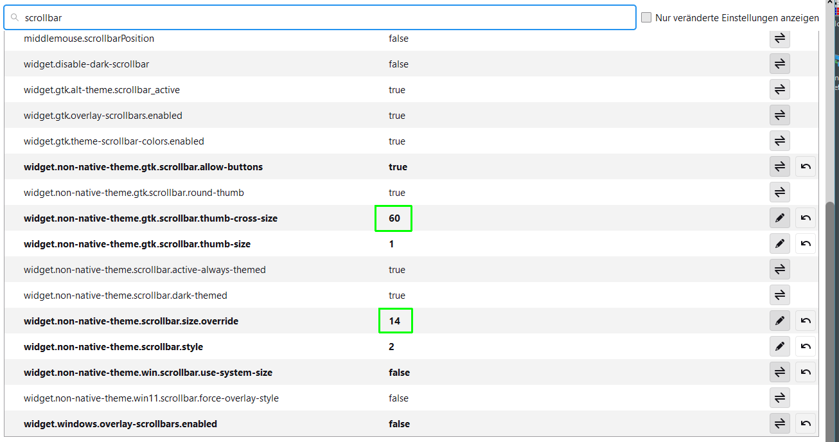Reset gtk.scrollbar.allow-buttons to default
Image resolution: width=839 pixels, height=442 pixels.
pyautogui.click(x=806, y=167)
